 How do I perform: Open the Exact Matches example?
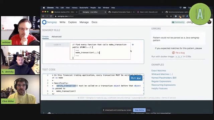pyautogui.click(x=158, y=71)
